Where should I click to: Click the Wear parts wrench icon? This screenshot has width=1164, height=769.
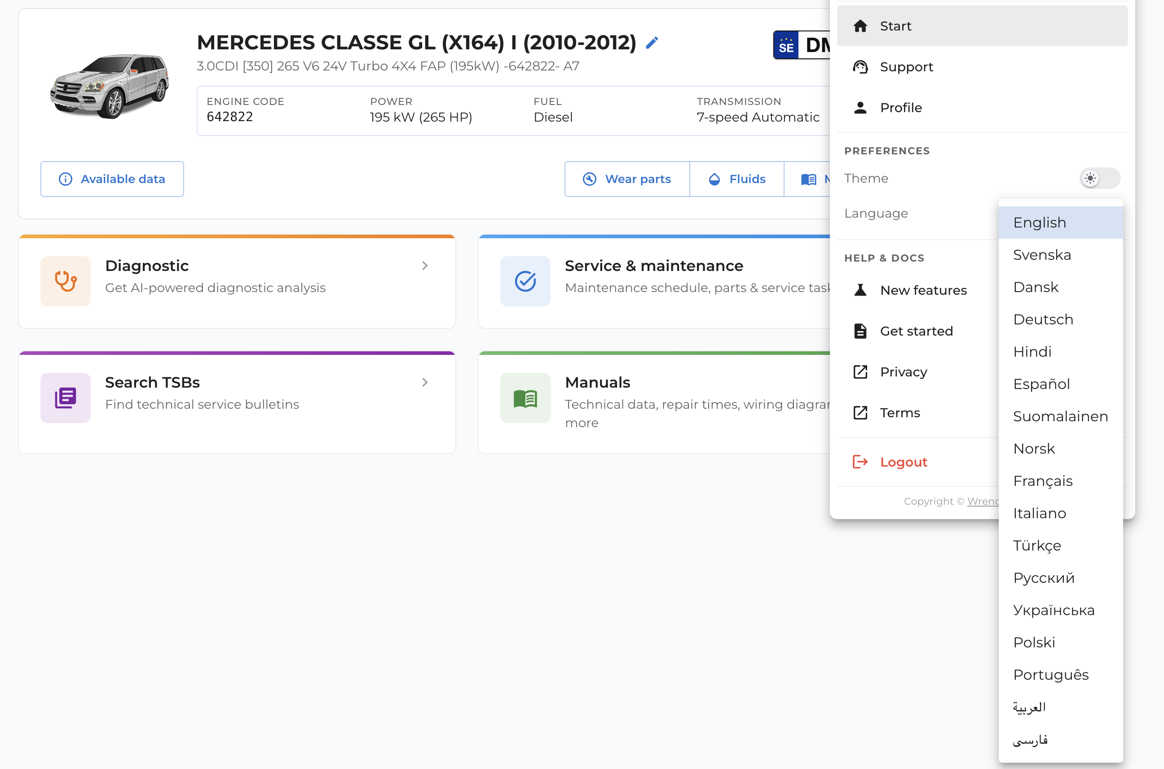point(589,179)
